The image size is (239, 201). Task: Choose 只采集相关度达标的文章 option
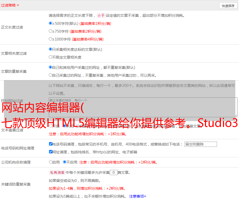(51, 49)
